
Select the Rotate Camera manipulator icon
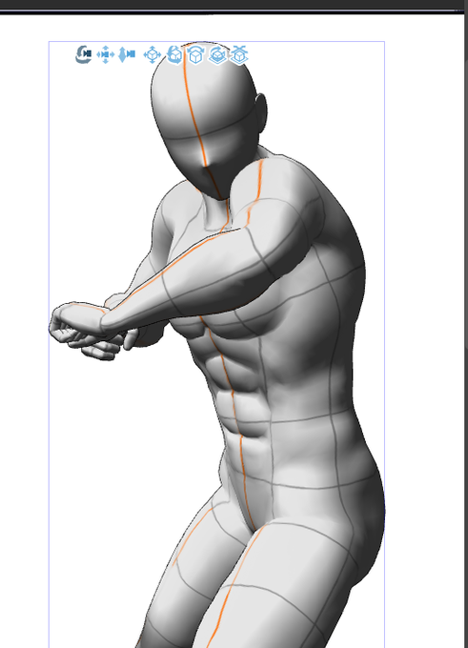(x=84, y=54)
